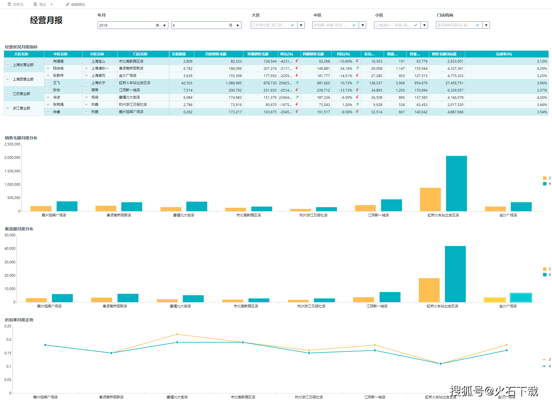Click the orange 姜堰北大街店 point on trend line
The image size is (552, 403).
point(177,334)
